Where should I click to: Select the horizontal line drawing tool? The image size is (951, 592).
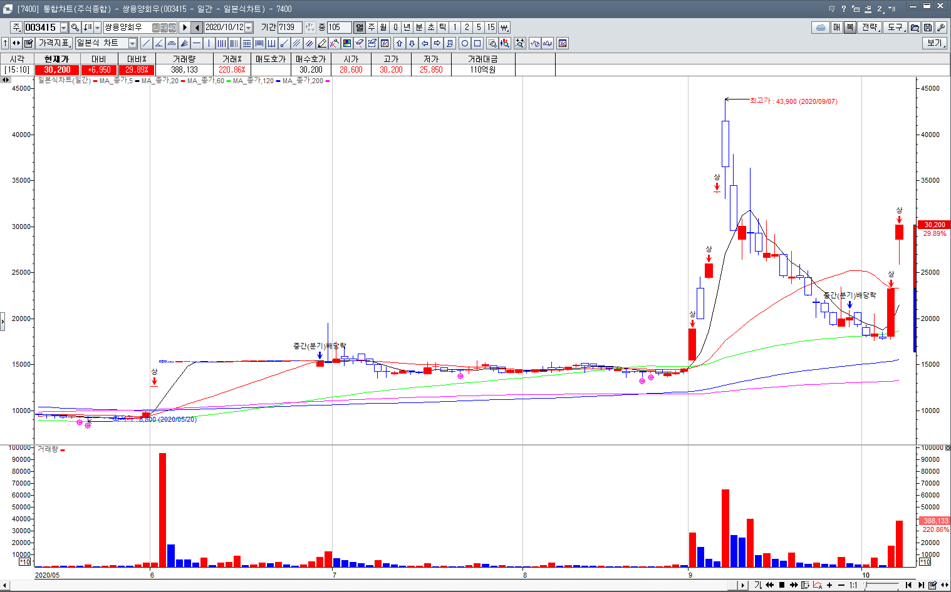197,43
